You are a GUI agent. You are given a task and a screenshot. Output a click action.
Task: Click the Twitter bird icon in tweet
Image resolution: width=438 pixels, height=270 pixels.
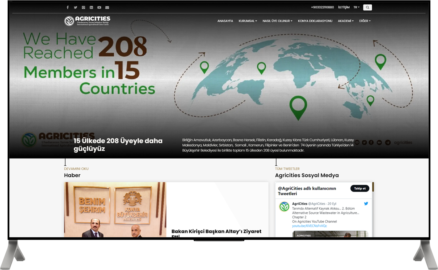(366, 204)
